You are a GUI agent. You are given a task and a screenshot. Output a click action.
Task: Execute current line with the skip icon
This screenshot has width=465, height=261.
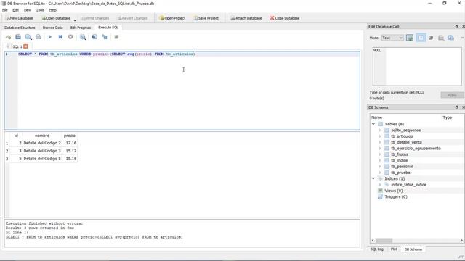pos(60,37)
